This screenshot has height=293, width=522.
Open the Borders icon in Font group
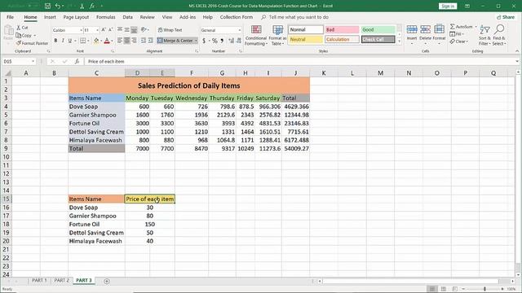pos(82,41)
